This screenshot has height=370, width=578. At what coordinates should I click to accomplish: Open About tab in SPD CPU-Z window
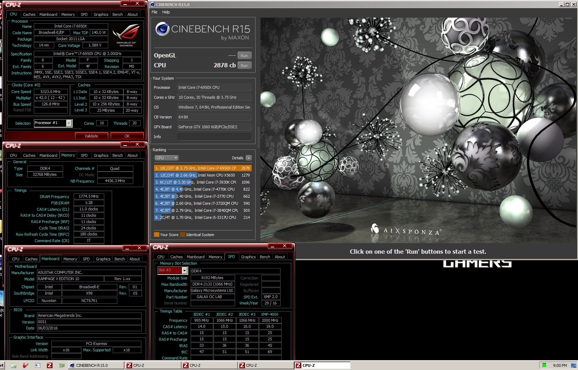click(280, 257)
